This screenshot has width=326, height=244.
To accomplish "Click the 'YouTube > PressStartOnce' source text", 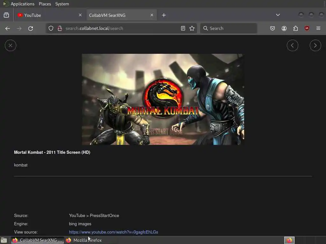I will point(94,216).
